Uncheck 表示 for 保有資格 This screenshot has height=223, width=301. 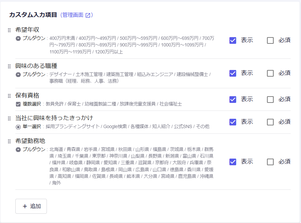pyautogui.click(x=233, y=100)
